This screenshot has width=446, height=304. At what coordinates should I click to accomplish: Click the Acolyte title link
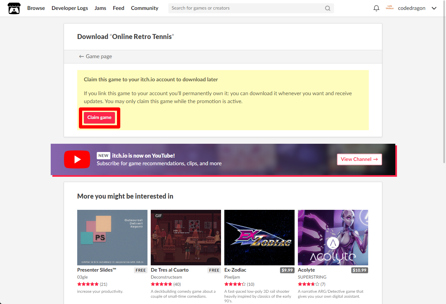[x=307, y=270]
